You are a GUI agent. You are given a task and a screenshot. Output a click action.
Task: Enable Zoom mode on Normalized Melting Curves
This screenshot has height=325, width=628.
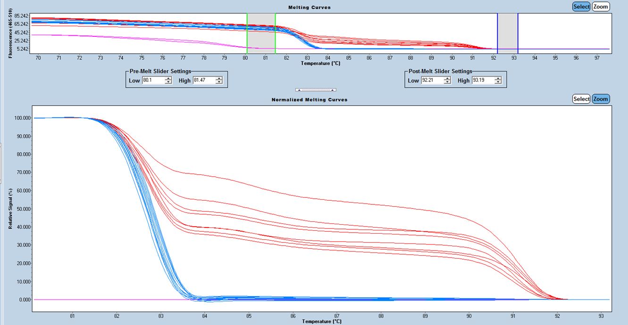601,99
